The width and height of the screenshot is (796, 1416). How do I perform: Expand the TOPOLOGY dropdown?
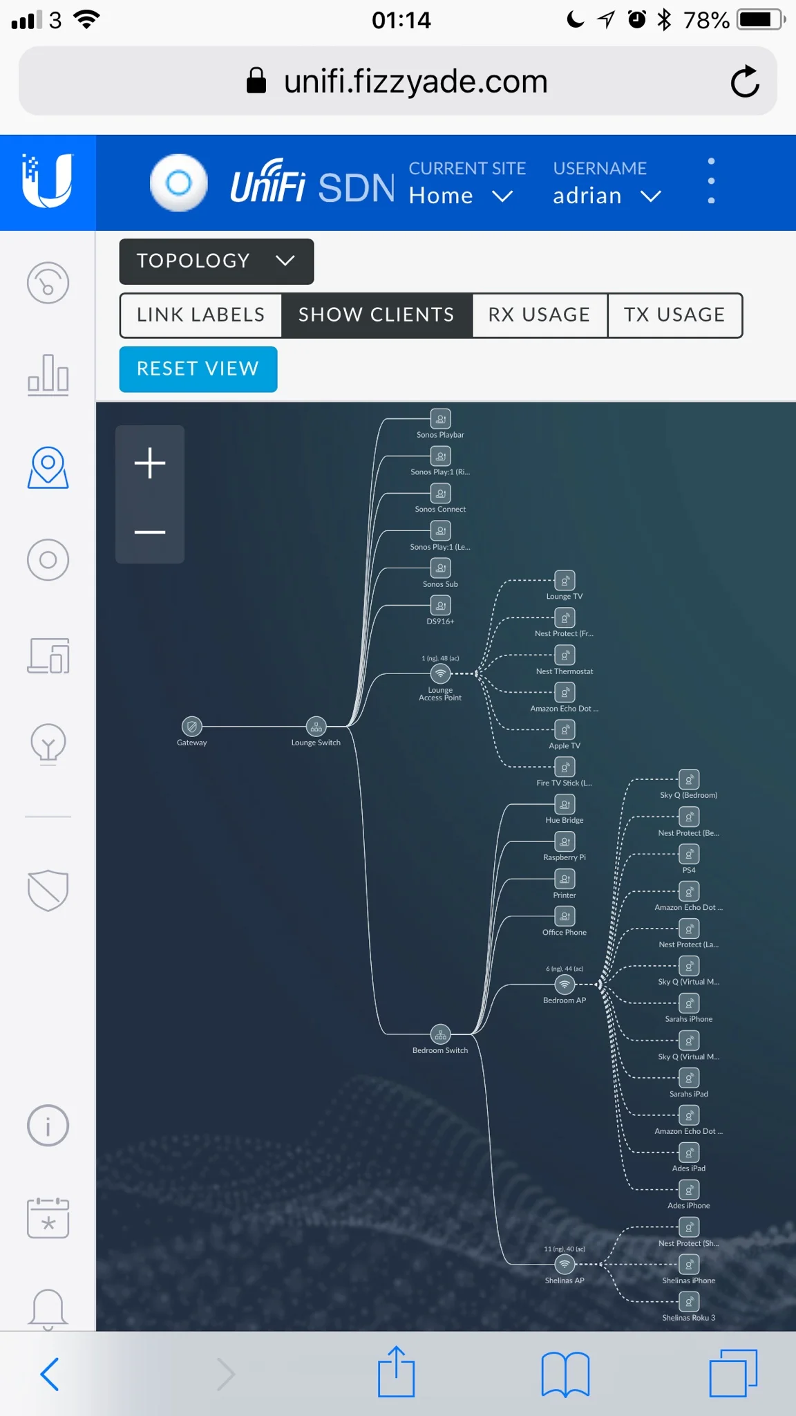(216, 261)
